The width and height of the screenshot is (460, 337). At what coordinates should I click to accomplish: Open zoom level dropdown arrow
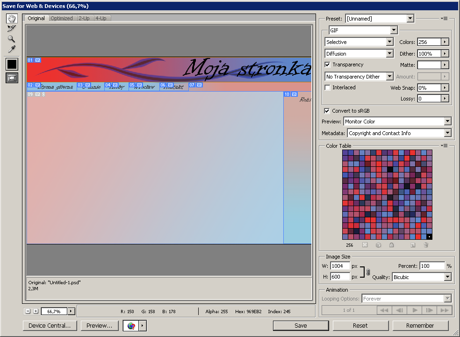(71, 311)
